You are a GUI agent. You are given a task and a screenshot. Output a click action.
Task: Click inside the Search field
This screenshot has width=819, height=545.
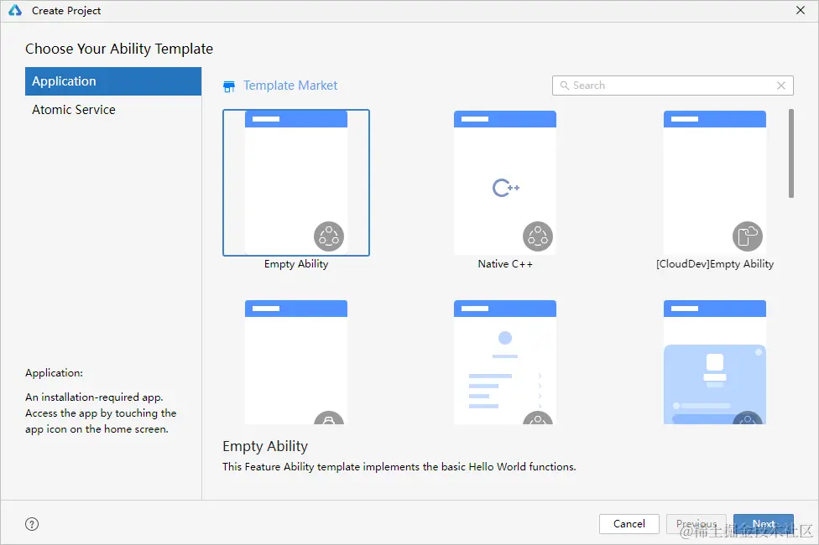(673, 86)
